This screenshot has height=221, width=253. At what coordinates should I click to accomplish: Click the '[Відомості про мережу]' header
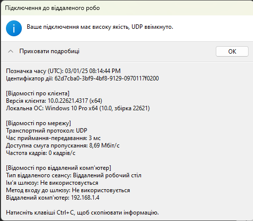[38, 123]
